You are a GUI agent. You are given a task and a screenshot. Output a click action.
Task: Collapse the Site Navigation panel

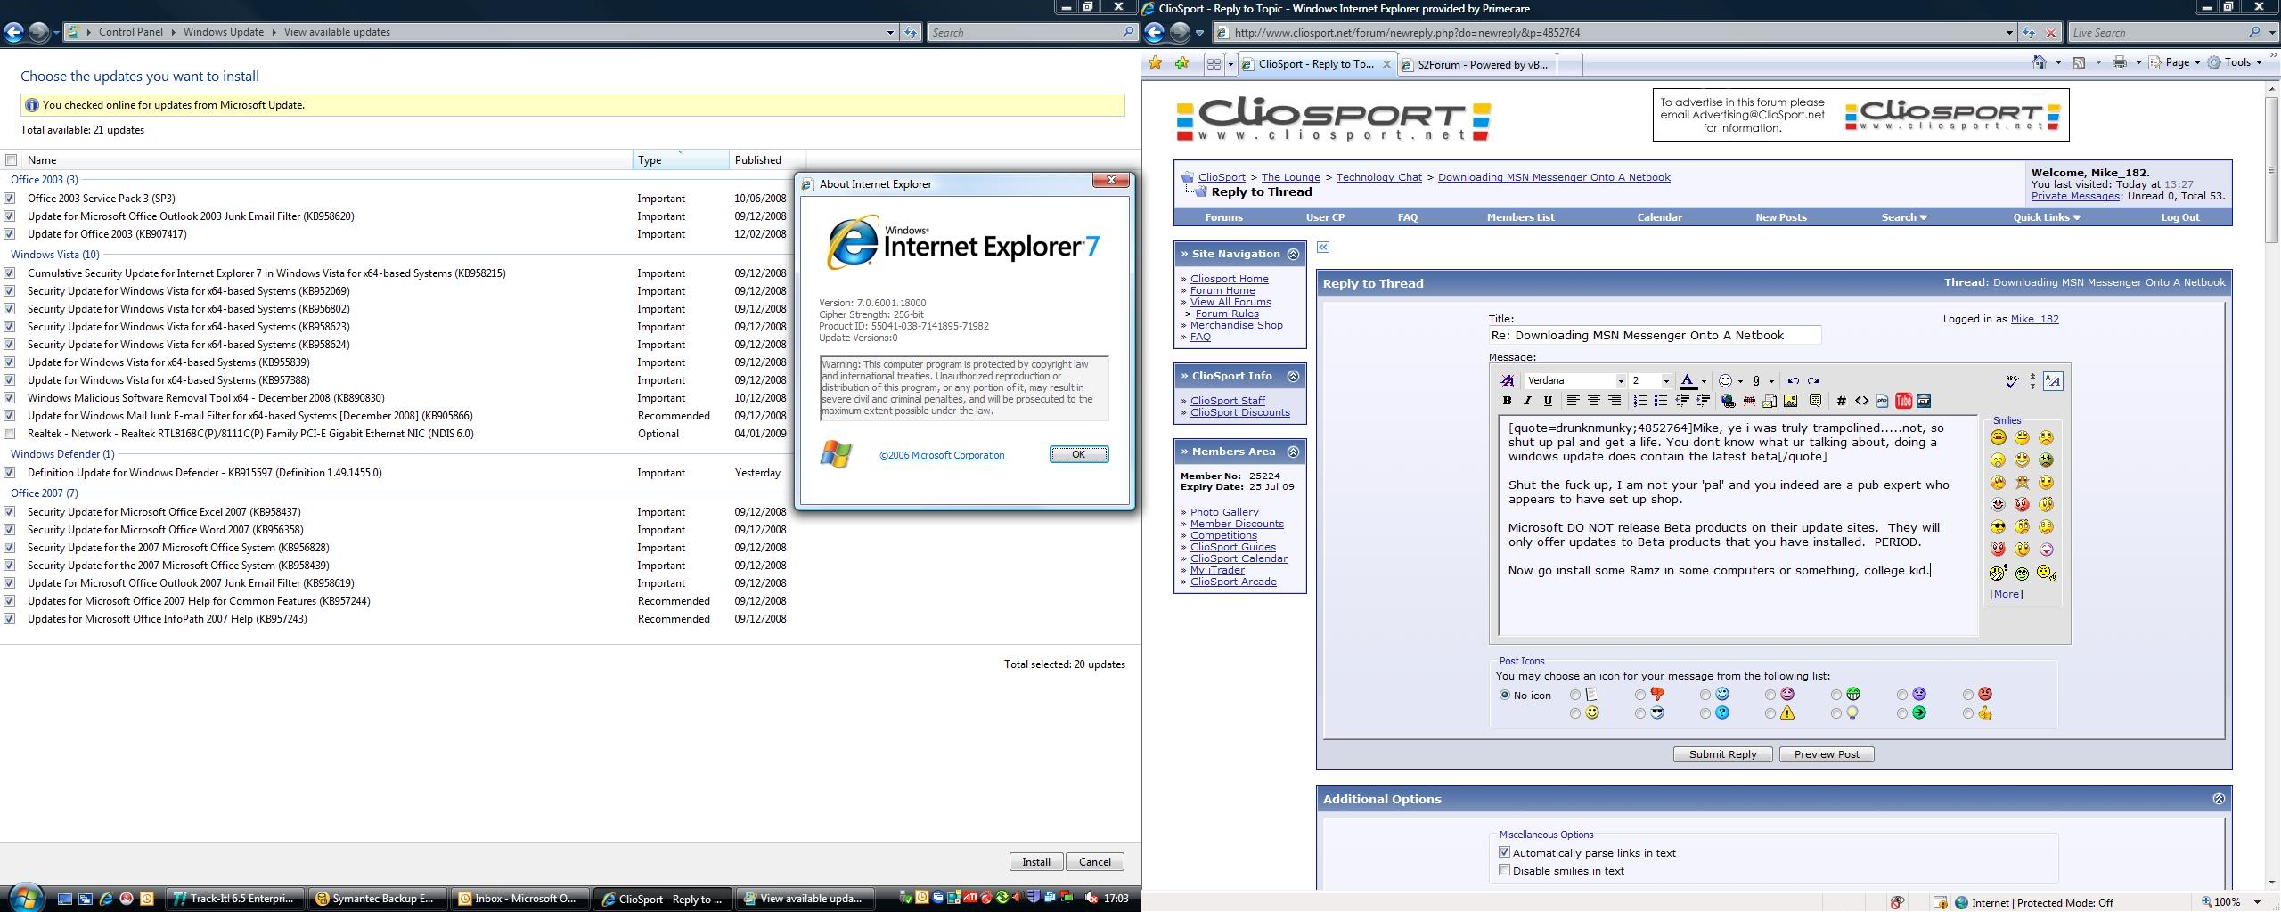click(x=1293, y=255)
